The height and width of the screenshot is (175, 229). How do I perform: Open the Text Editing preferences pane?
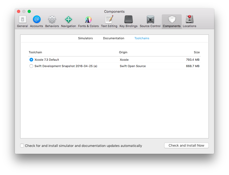coord(109,21)
